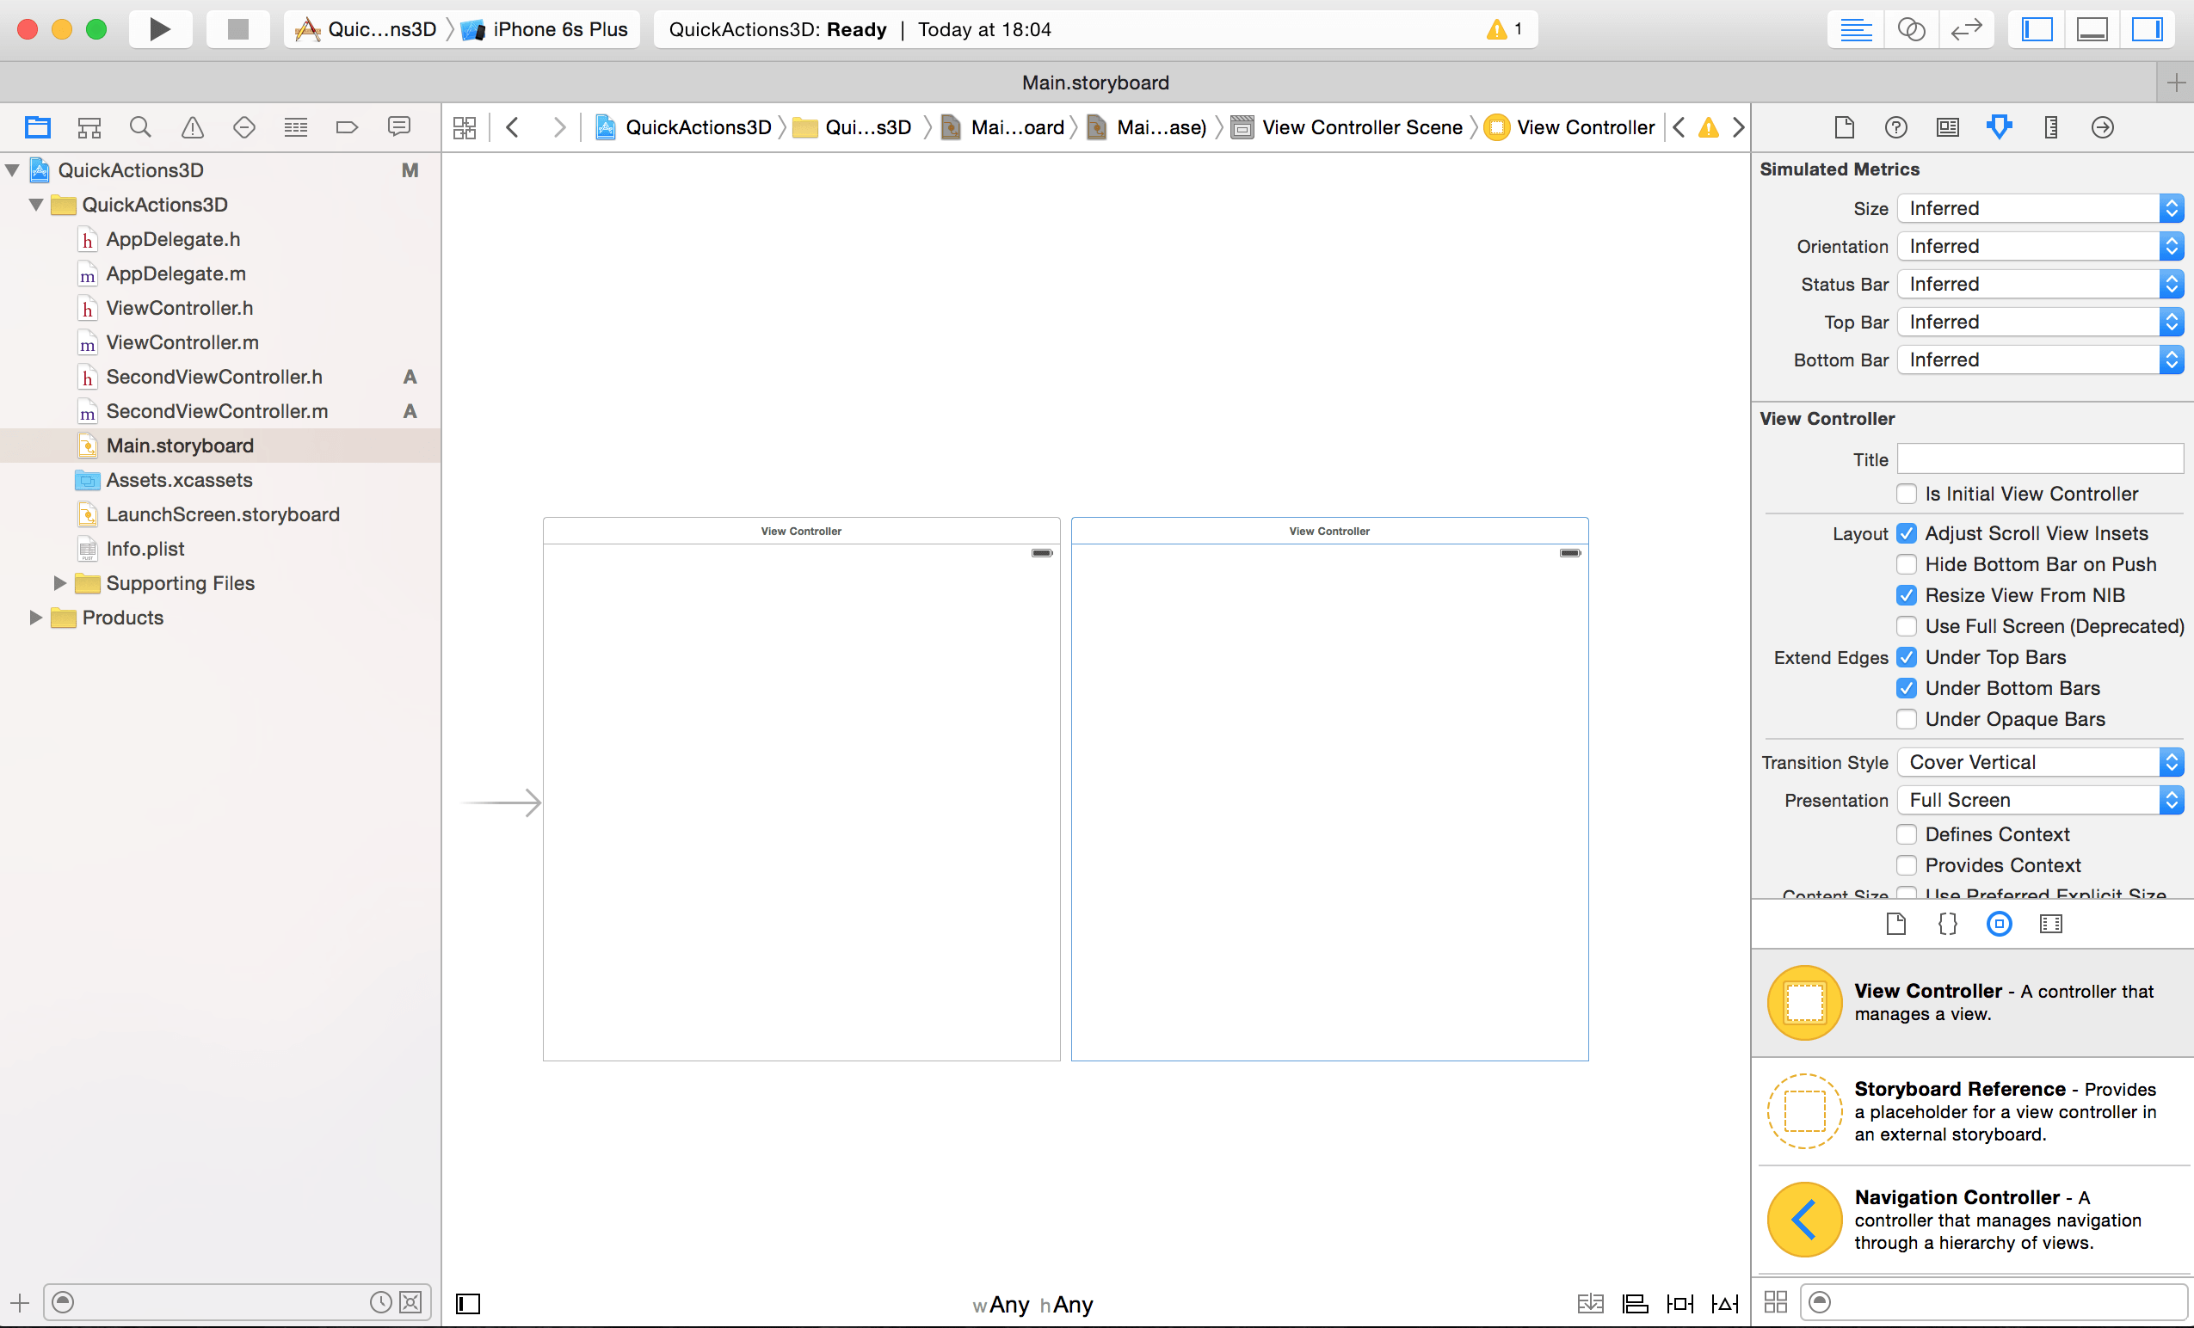Uncheck Under Bottom Bars
This screenshot has width=2194, height=1328.
coord(1907,688)
